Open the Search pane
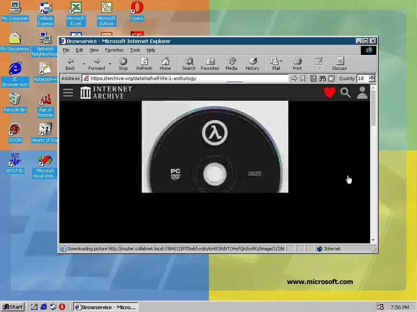Screen dimensions: 417x312 click(x=189, y=64)
